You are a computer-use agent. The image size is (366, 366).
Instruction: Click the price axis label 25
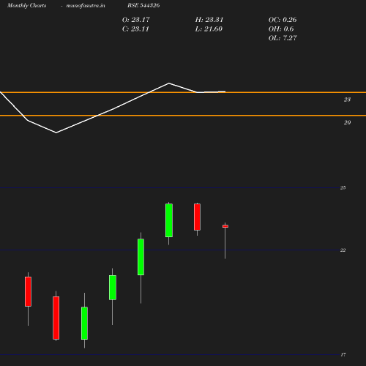tap(343, 187)
